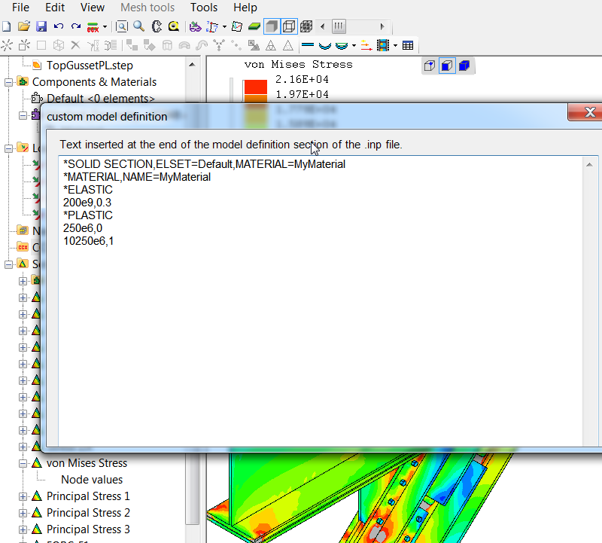Open the Mesh tools menu

tap(147, 8)
